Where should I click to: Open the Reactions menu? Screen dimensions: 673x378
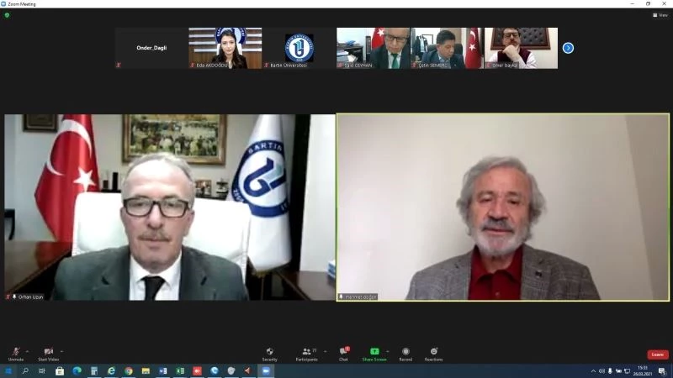click(x=433, y=353)
